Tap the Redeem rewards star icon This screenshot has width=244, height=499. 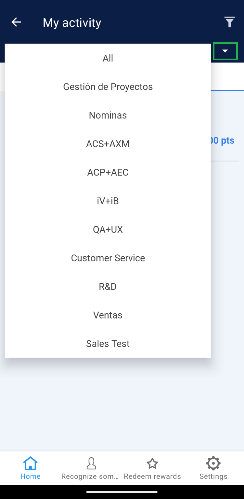pos(152,463)
